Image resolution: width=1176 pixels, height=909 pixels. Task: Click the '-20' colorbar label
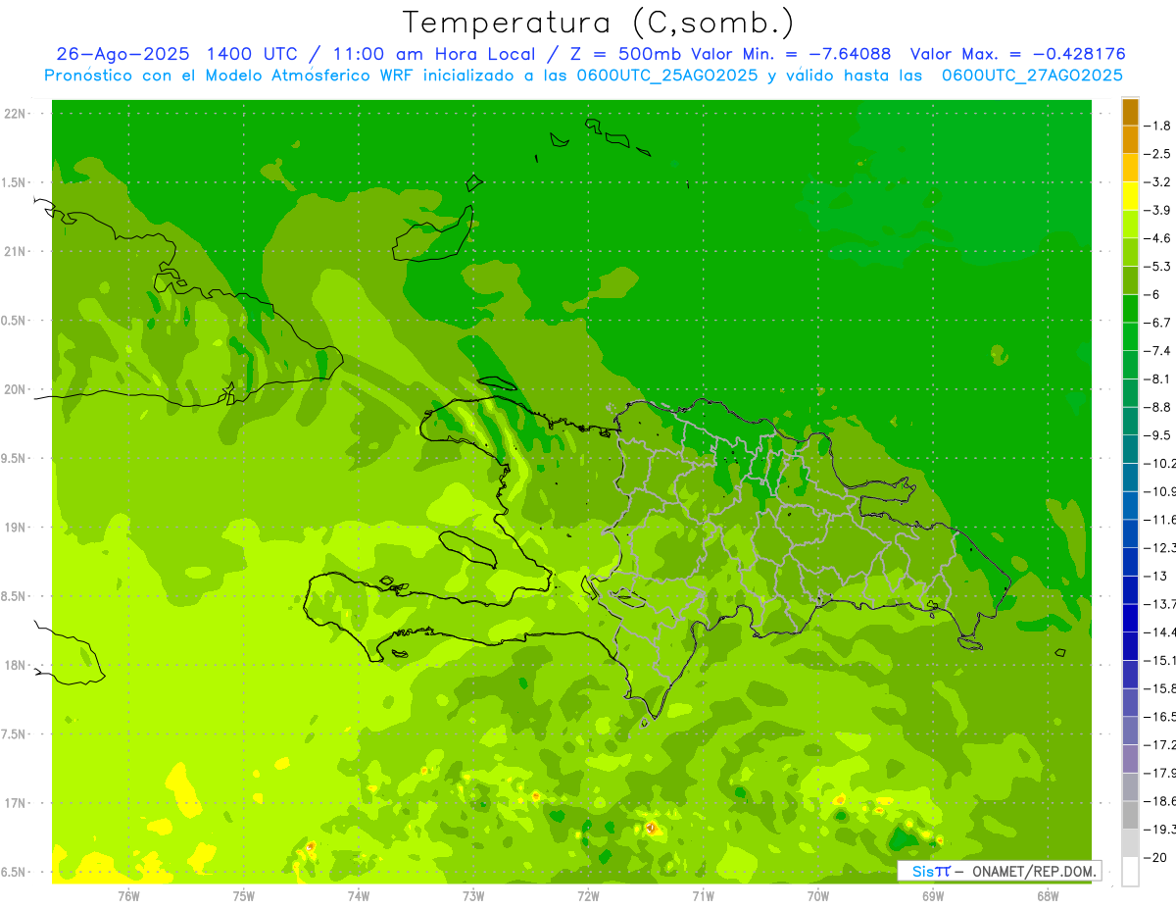pyautogui.click(x=1156, y=858)
